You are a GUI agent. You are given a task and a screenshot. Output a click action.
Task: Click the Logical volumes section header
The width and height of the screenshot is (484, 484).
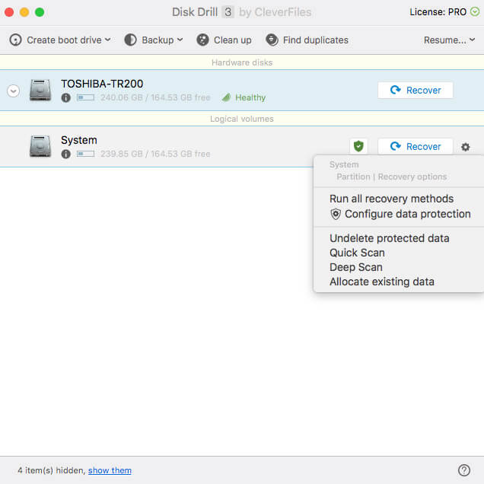click(242, 119)
